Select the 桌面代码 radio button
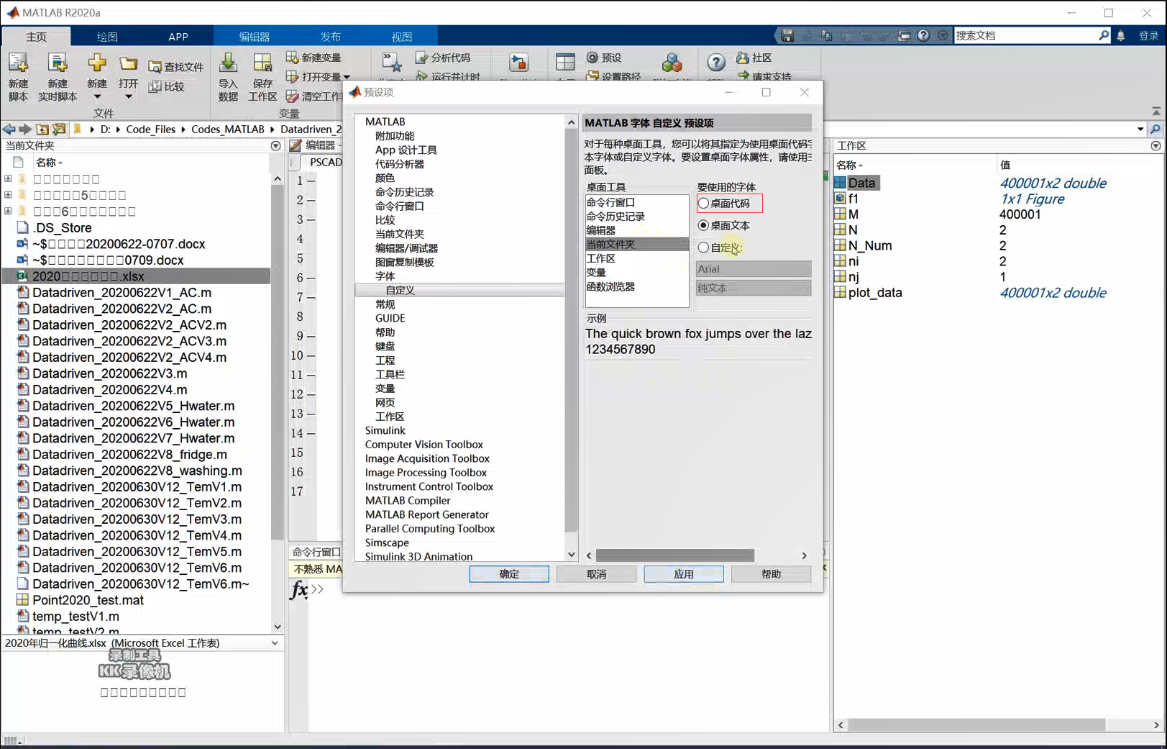 703,203
